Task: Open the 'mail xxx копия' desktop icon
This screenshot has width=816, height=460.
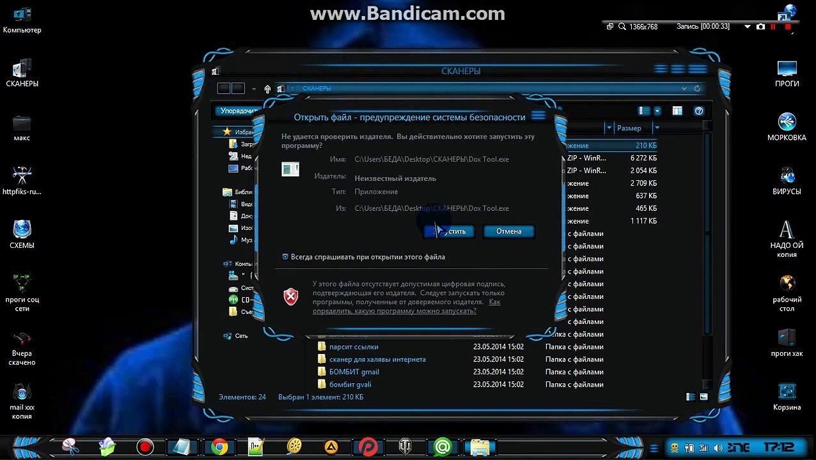Action: (x=22, y=401)
